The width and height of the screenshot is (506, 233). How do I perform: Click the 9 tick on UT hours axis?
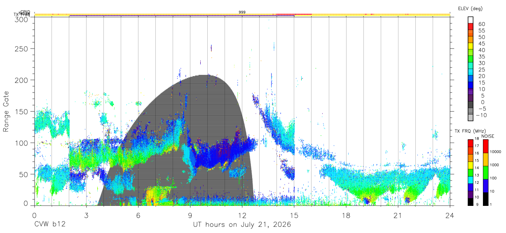190,215
